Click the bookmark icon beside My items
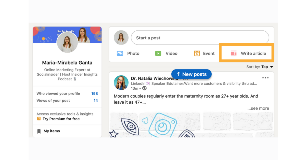This screenshot has height=160, width=306. [x=39, y=131]
